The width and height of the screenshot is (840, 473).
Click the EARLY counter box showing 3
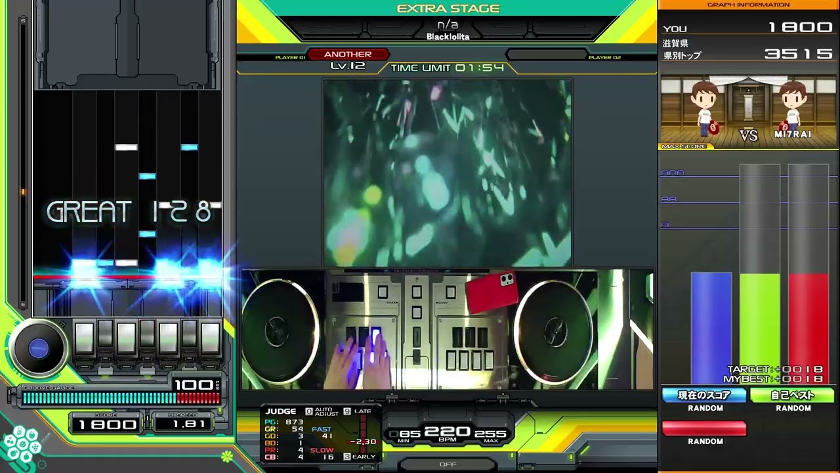click(x=347, y=457)
